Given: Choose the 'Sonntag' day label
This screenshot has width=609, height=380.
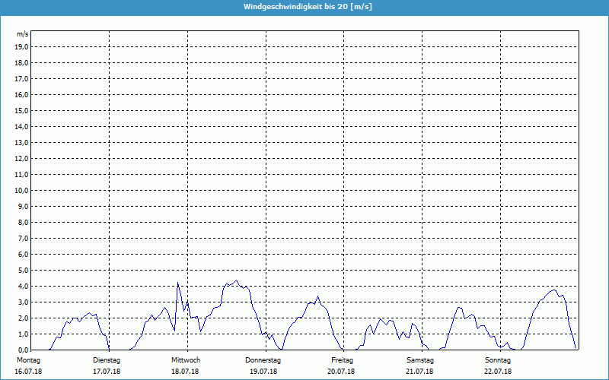Looking at the screenshot, I should [x=498, y=359].
